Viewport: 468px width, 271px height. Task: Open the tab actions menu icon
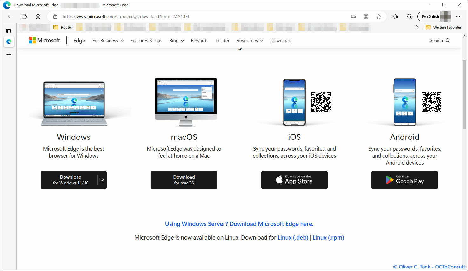(x=9, y=31)
